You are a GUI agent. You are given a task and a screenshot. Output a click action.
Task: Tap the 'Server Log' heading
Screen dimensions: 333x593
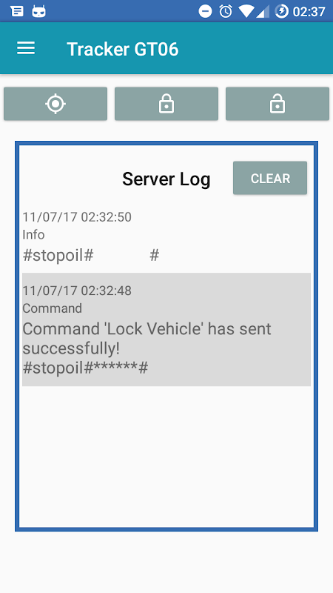(166, 179)
